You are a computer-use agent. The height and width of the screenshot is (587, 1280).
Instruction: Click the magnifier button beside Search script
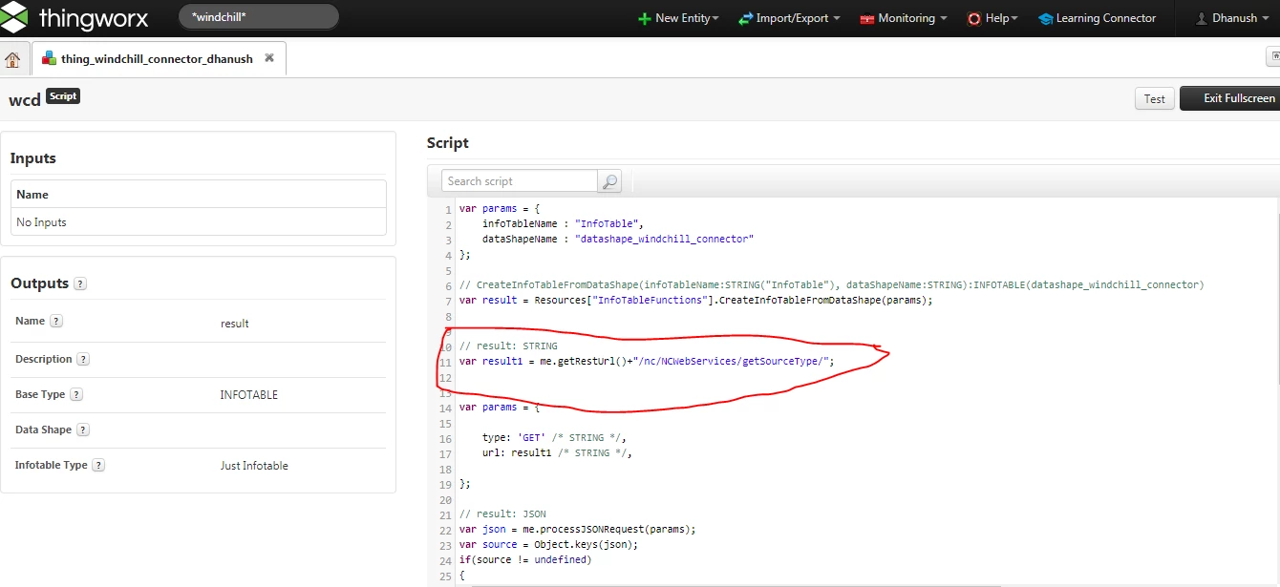pos(609,180)
